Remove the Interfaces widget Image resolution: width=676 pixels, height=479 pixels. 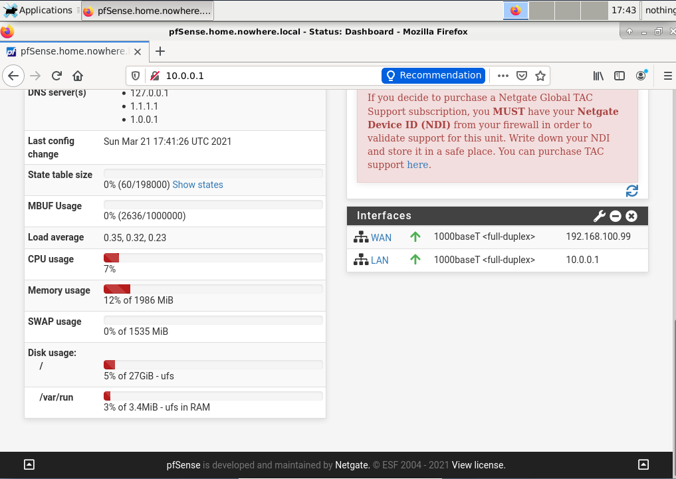631,216
